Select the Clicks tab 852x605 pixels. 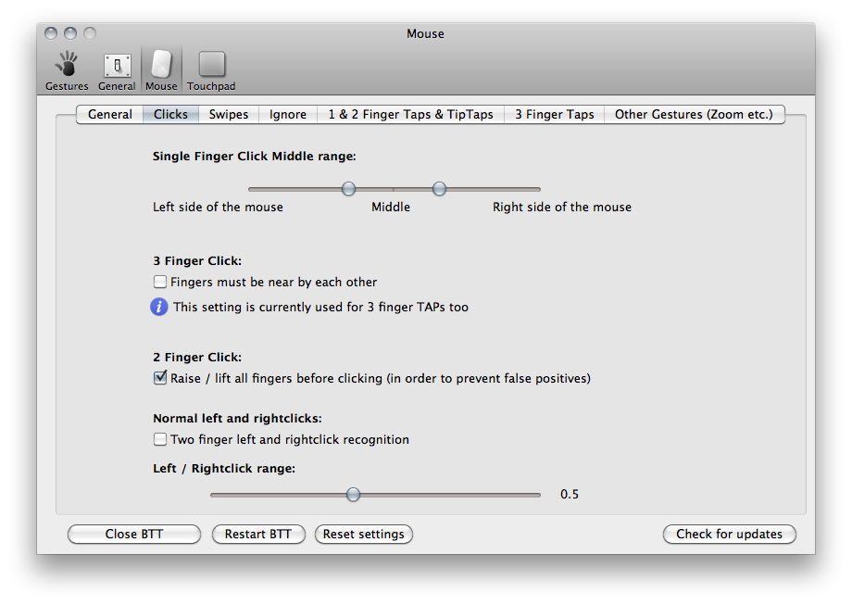(x=170, y=114)
